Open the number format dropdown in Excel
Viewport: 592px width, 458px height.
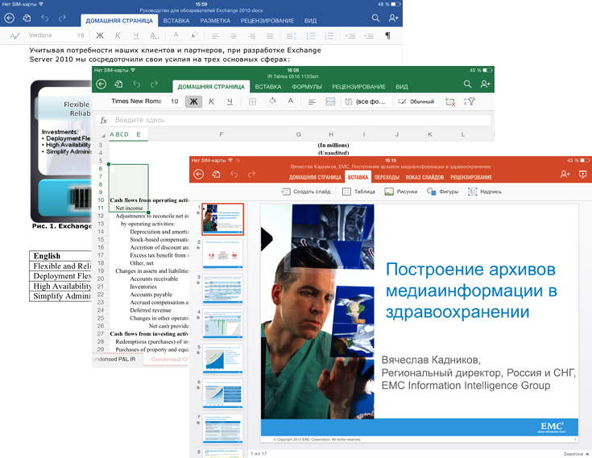tap(366, 101)
